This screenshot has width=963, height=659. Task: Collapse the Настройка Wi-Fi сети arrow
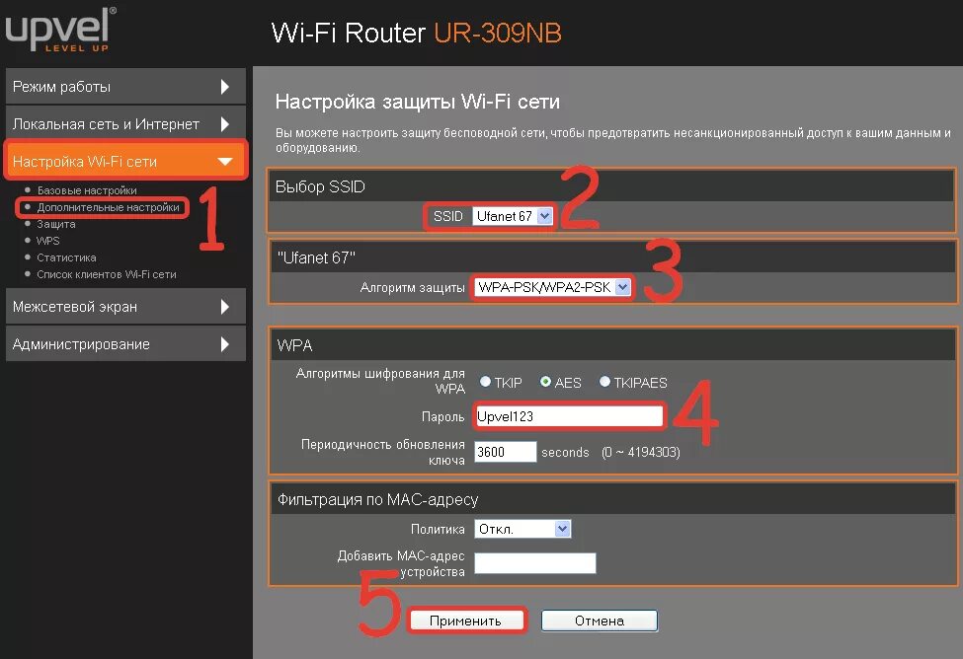click(225, 162)
